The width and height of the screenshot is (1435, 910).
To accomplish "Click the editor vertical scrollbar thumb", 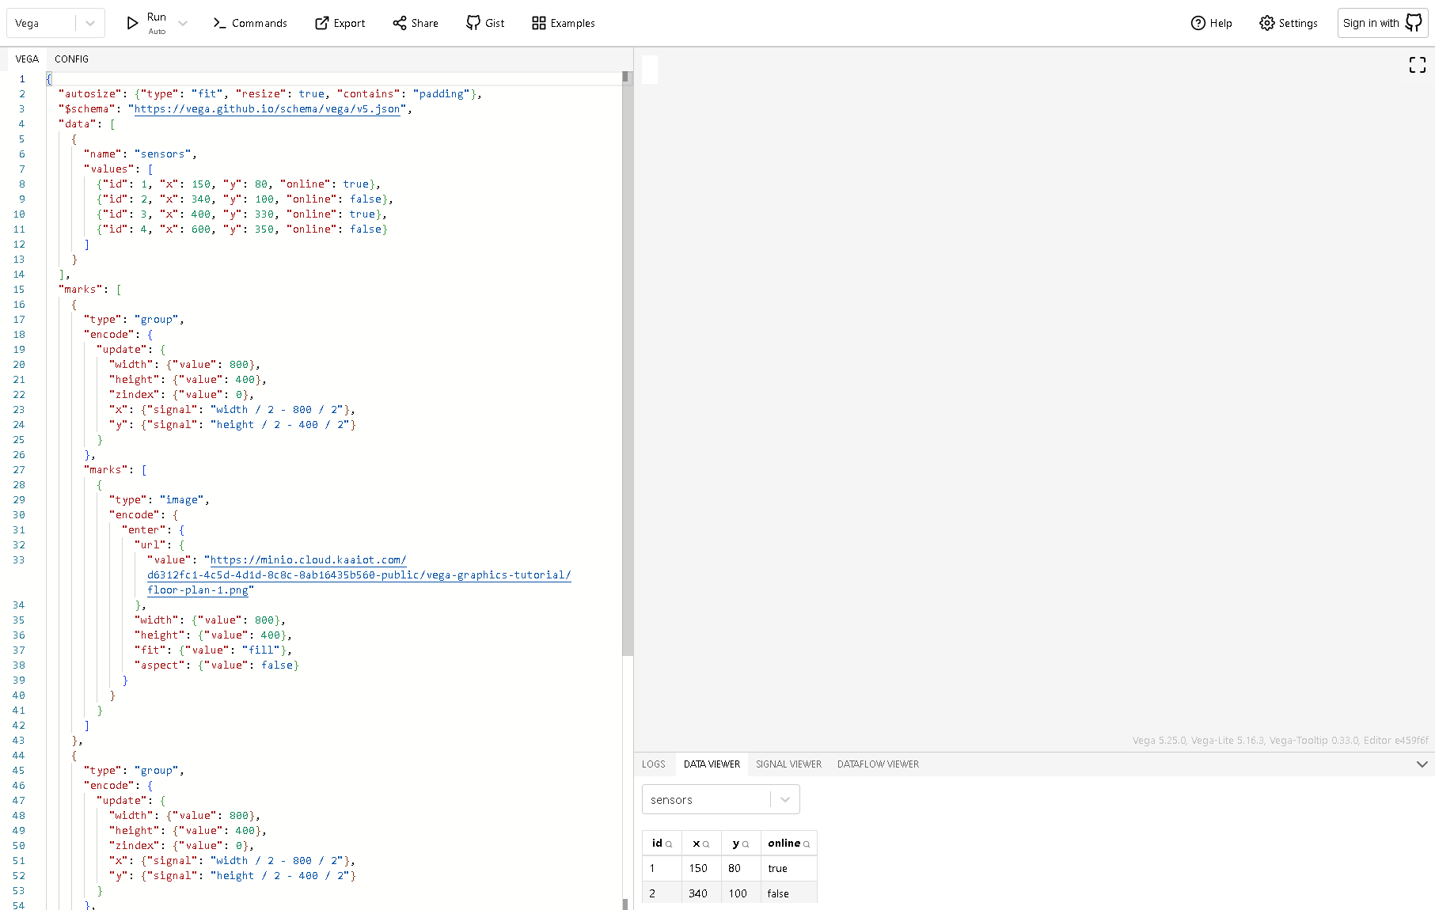I will [627, 364].
